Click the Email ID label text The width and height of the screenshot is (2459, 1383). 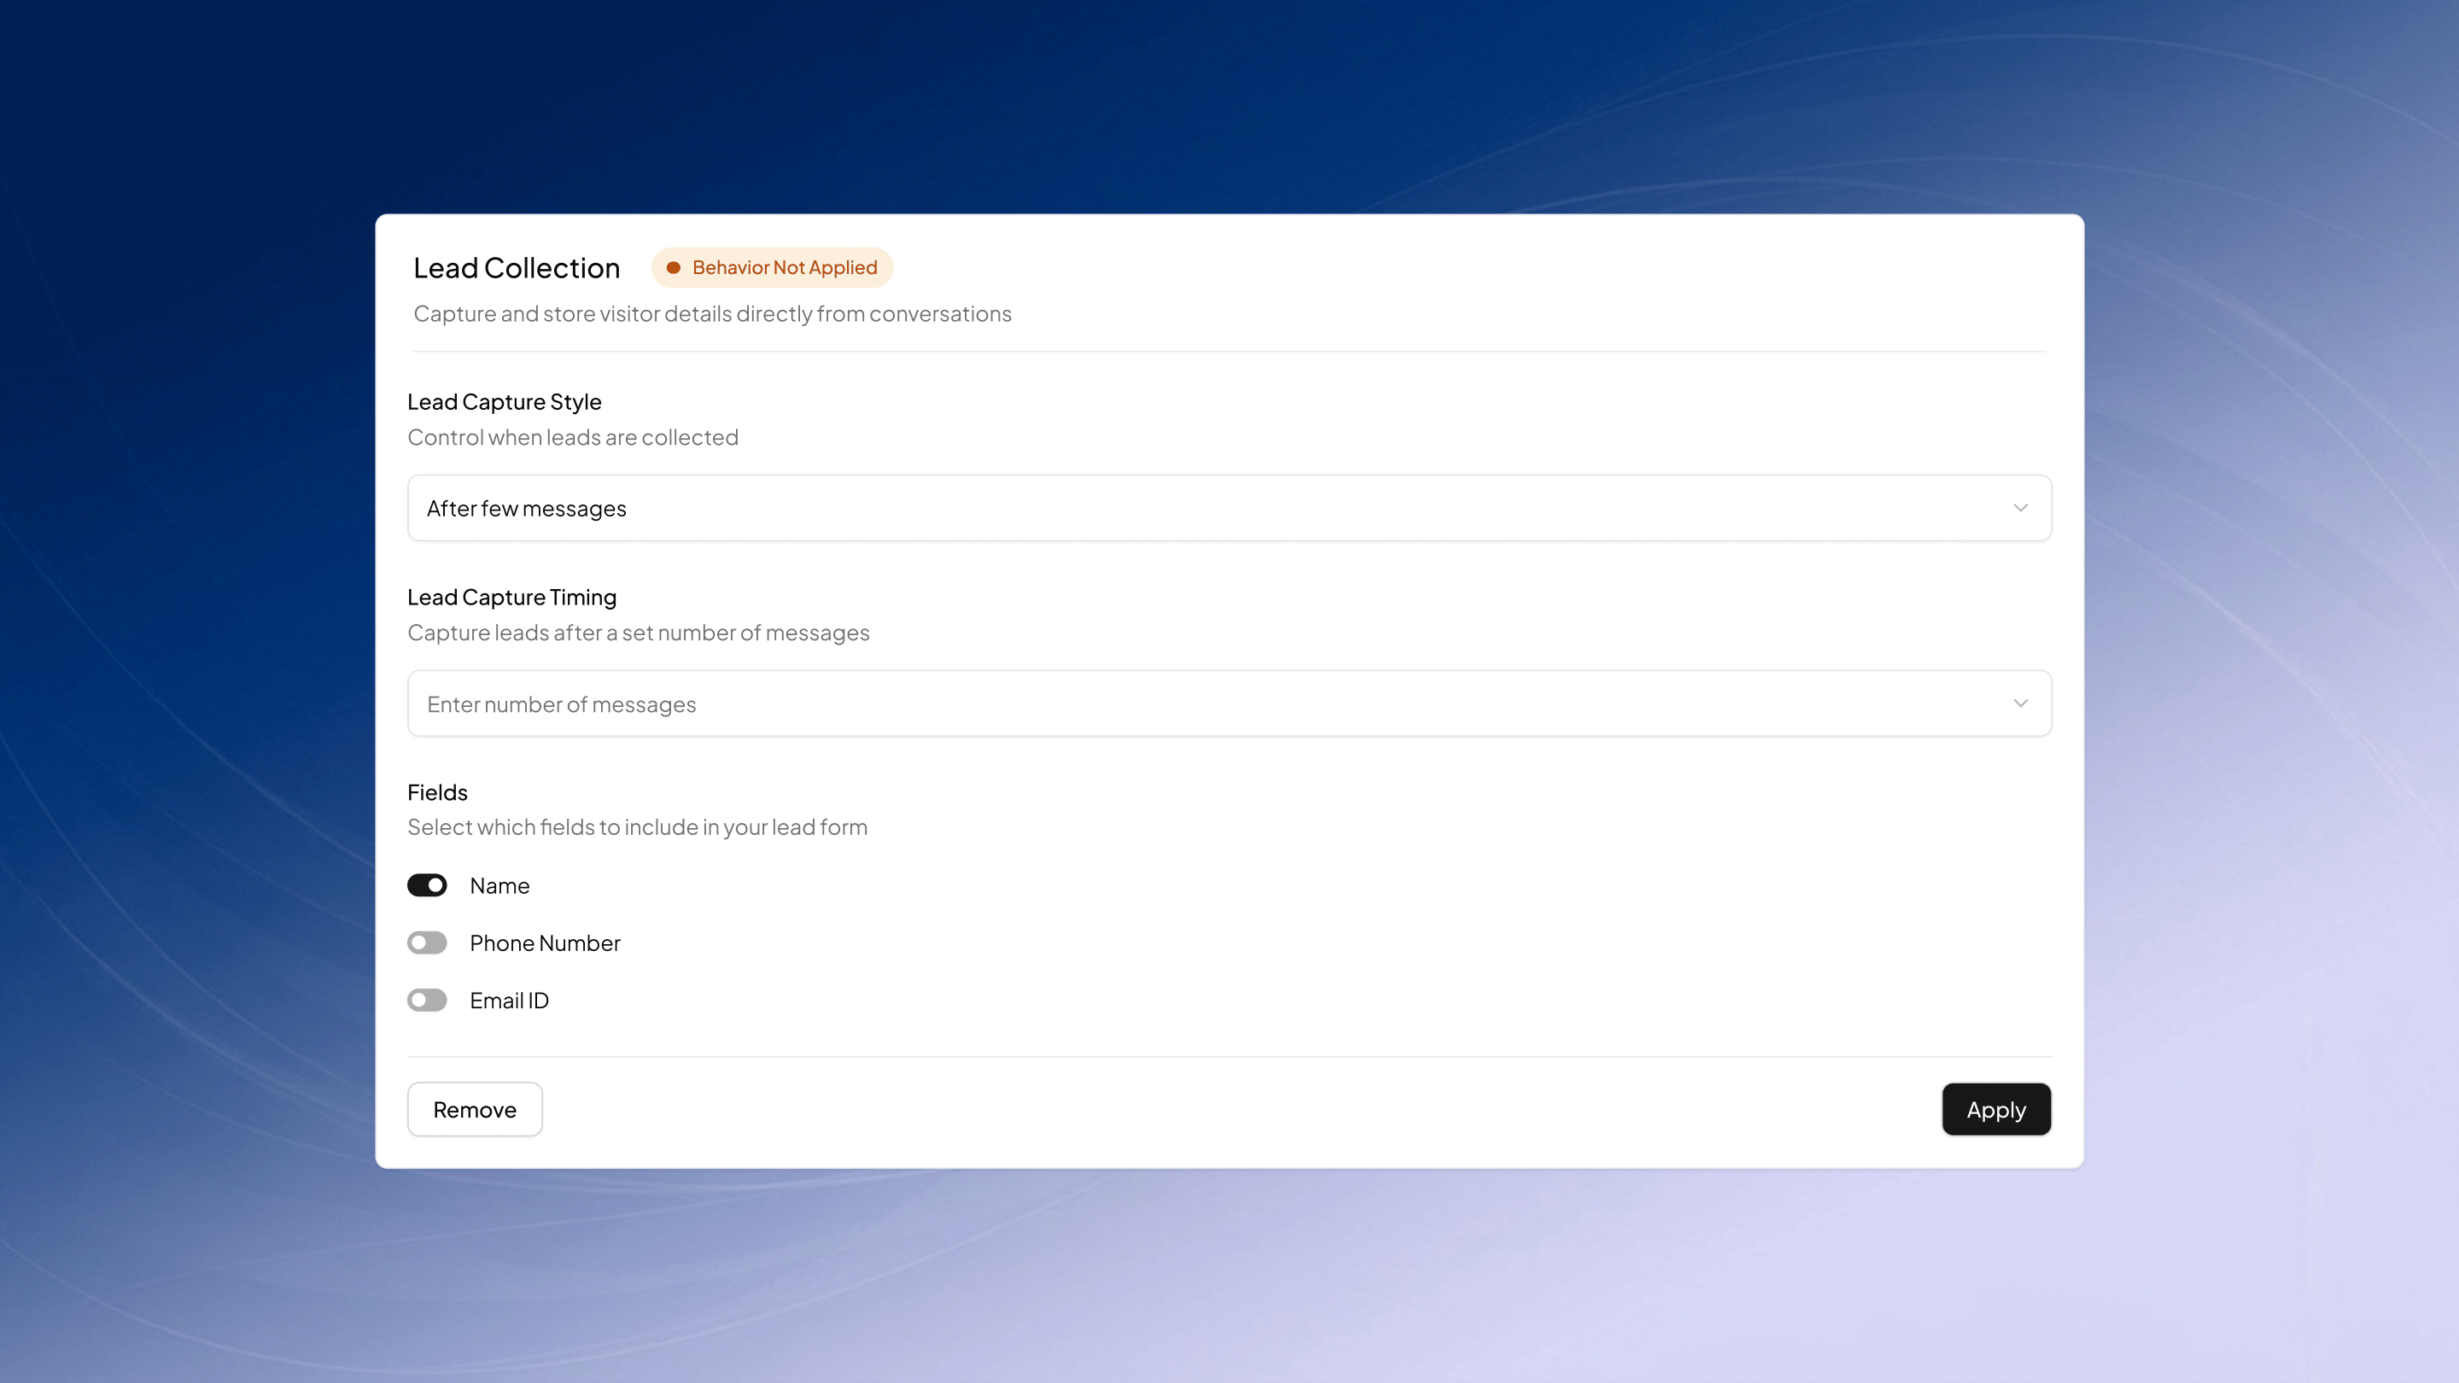click(x=509, y=1001)
